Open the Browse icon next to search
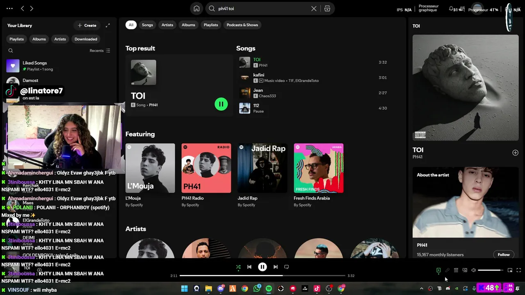Screen dimensions: 525x295 point(327,8)
